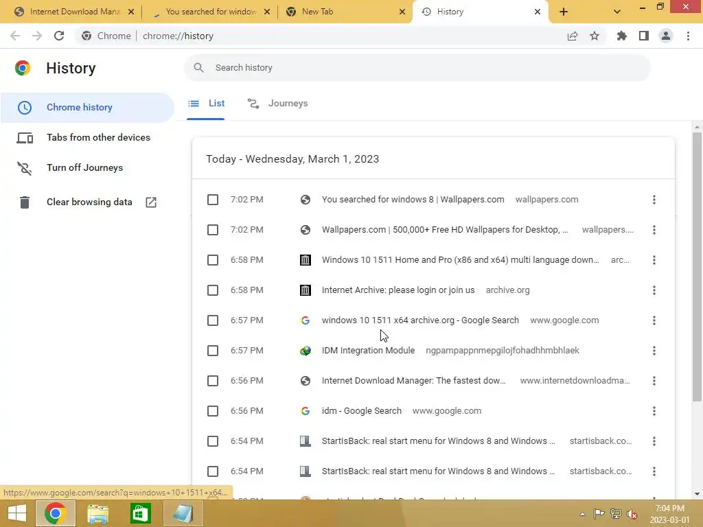Image resolution: width=703 pixels, height=527 pixels.
Task: Click IDM globe favicon on Integration Module row
Action: click(x=306, y=351)
